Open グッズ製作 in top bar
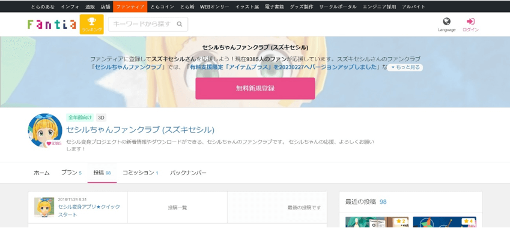 [301, 7]
